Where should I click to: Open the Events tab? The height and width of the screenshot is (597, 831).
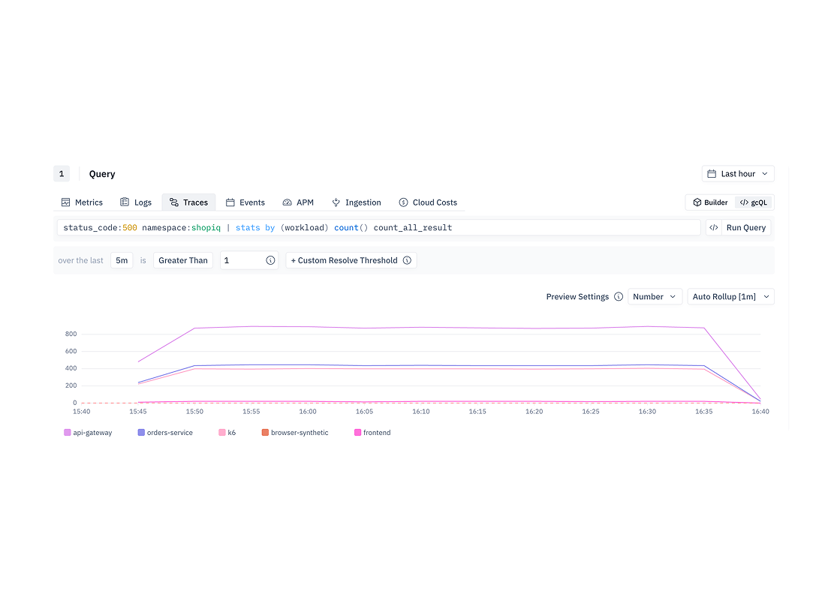(x=245, y=202)
